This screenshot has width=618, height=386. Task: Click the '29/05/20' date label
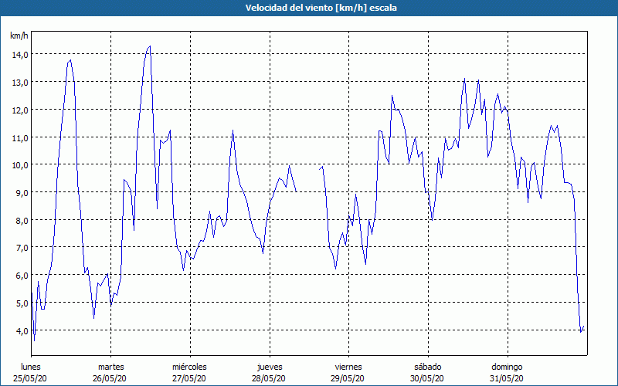[x=348, y=378]
